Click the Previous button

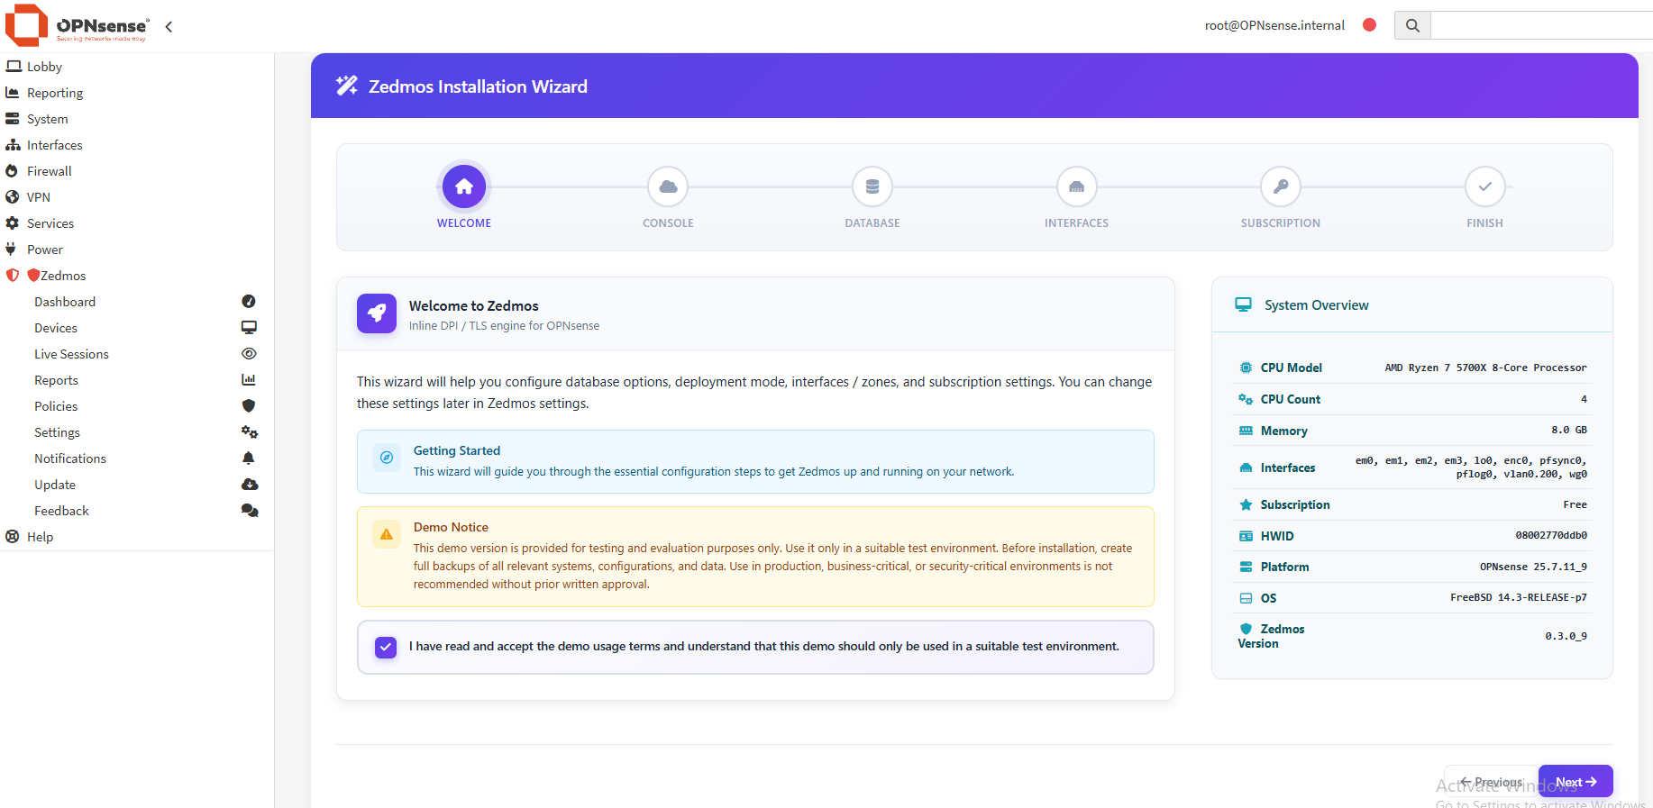1492,781
